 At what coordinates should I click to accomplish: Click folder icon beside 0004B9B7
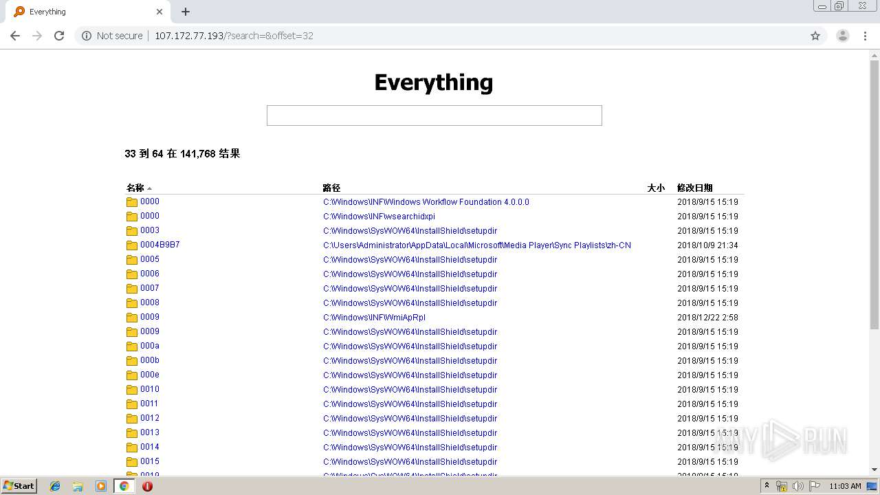[x=132, y=245]
